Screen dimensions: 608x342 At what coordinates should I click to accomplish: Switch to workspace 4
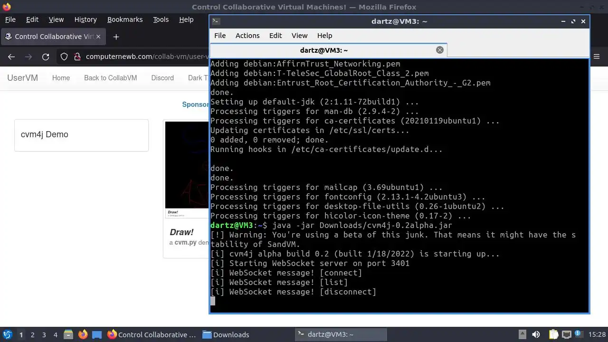[x=55, y=334]
